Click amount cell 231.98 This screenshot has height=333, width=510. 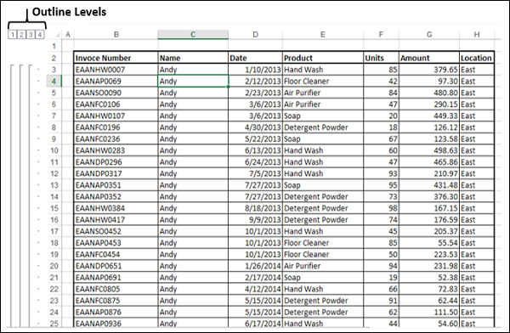tap(429, 266)
